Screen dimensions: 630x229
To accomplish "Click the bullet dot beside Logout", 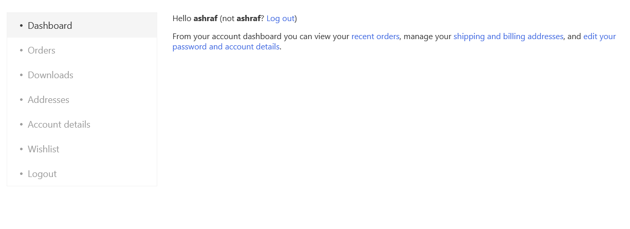I will point(21,174).
